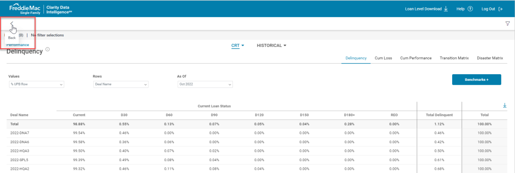
Task: Open the Values % UPB Row dropdown
Action: point(36,84)
